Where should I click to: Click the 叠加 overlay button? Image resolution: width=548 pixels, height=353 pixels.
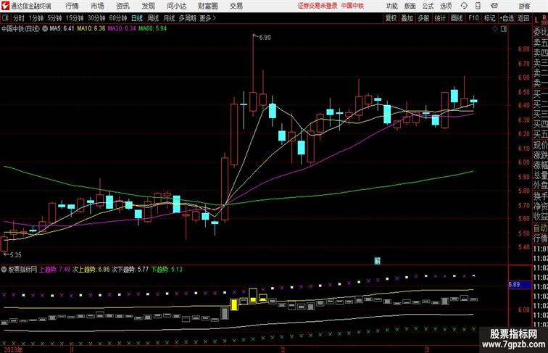(x=407, y=18)
